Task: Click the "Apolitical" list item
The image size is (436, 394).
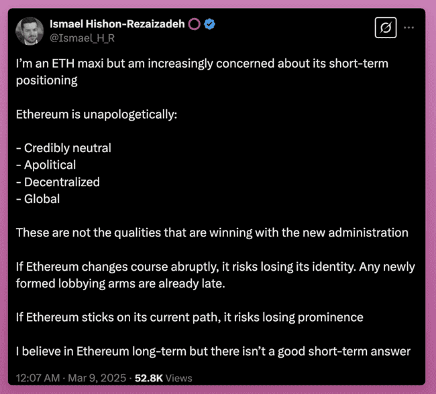Action: click(x=46, y=165)
